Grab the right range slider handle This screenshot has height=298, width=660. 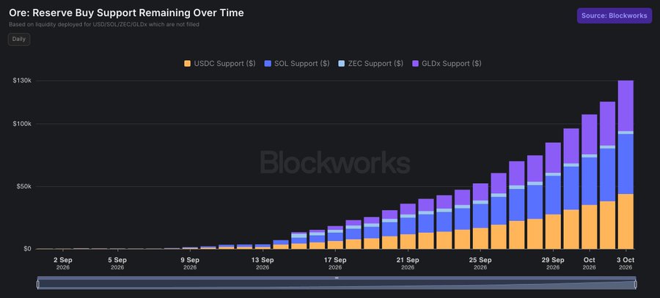tap(636, 285)
